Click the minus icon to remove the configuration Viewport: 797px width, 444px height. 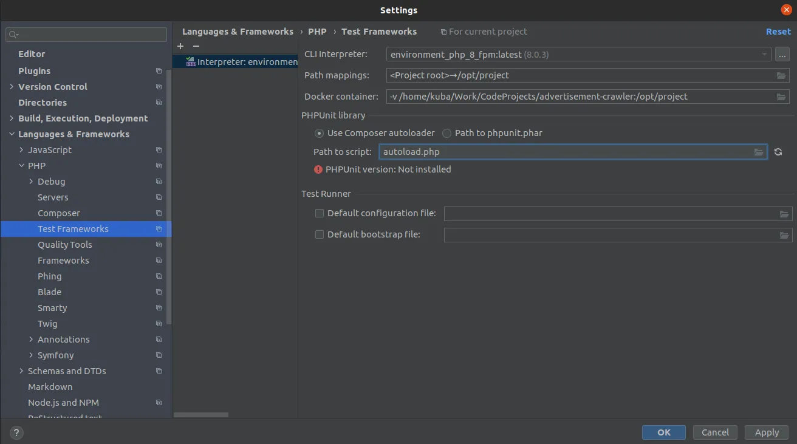coord(196,46)
